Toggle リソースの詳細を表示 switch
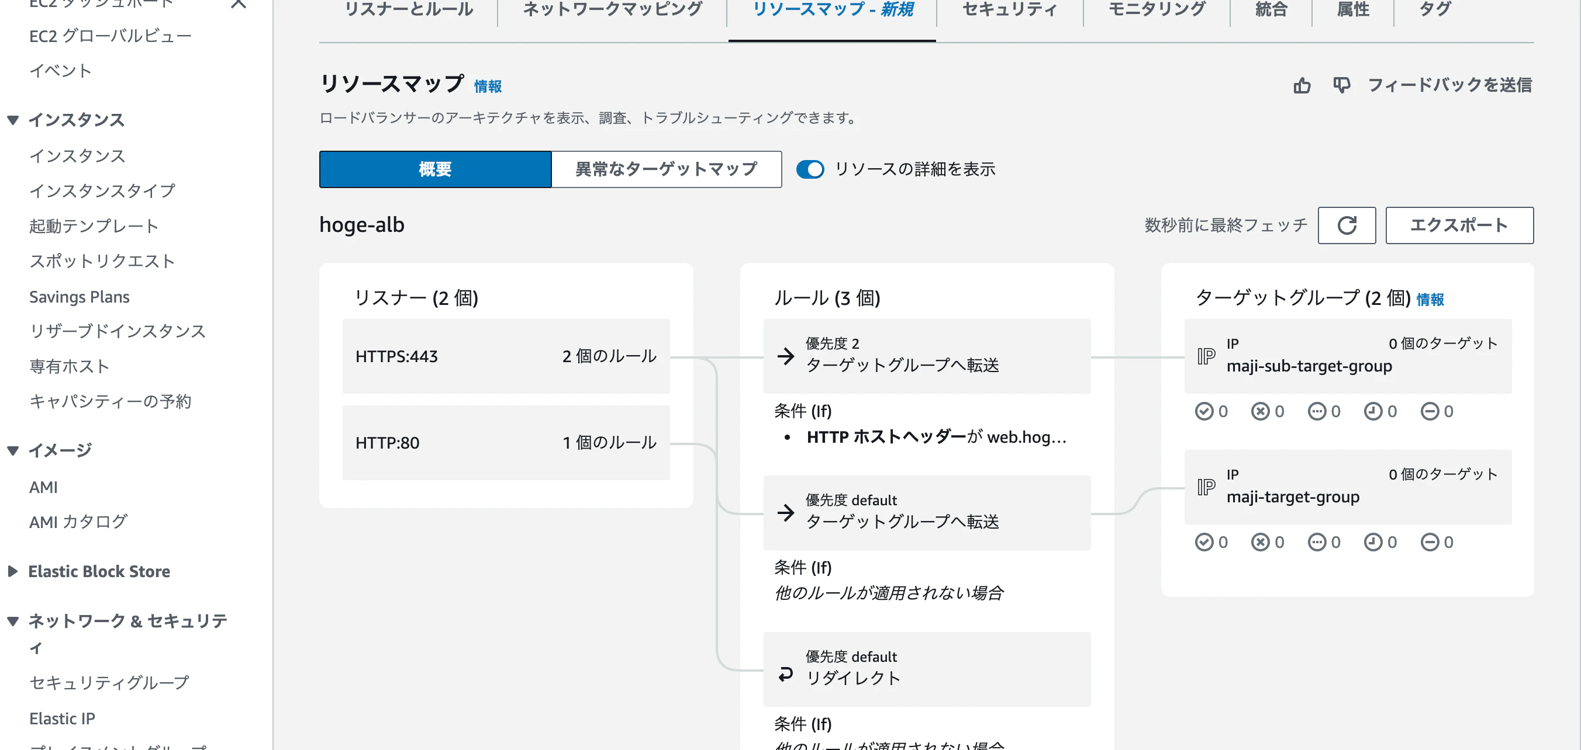 [810, 169]
